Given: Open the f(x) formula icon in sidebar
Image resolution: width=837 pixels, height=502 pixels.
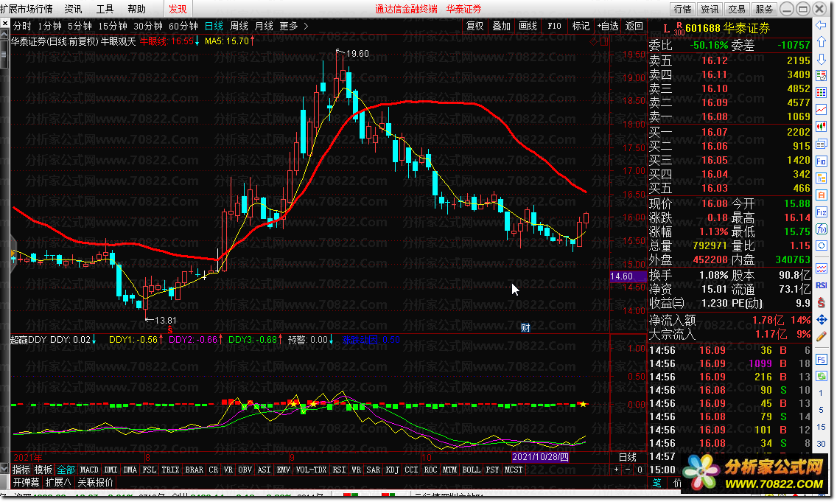Looking at the screenshot, I should click(821, 229).
